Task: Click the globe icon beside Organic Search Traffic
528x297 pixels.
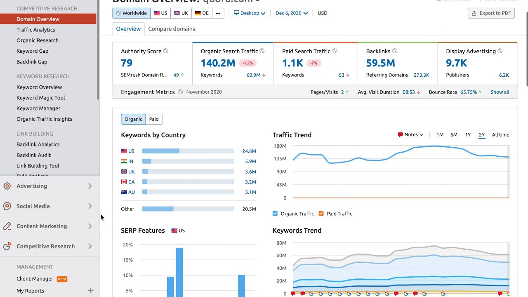Action: tap(262, 51)
